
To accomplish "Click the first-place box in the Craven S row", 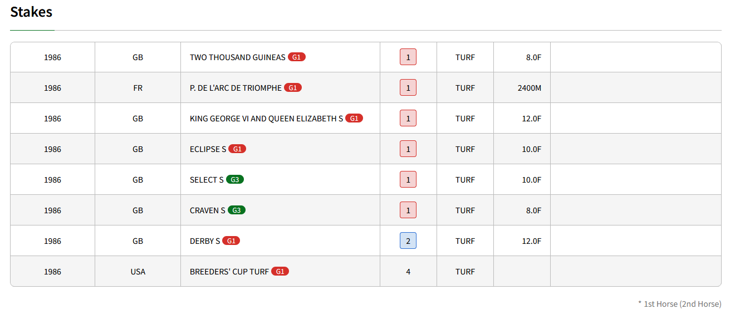I will click(x=408, y=210).
